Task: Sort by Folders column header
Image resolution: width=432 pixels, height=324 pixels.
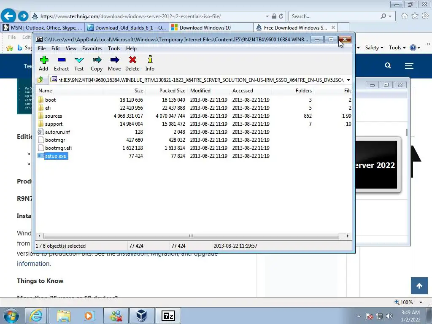Action: [293, 91]
